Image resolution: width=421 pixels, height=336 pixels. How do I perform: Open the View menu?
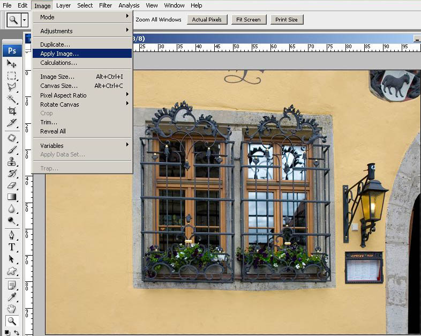tap(152, 5)
